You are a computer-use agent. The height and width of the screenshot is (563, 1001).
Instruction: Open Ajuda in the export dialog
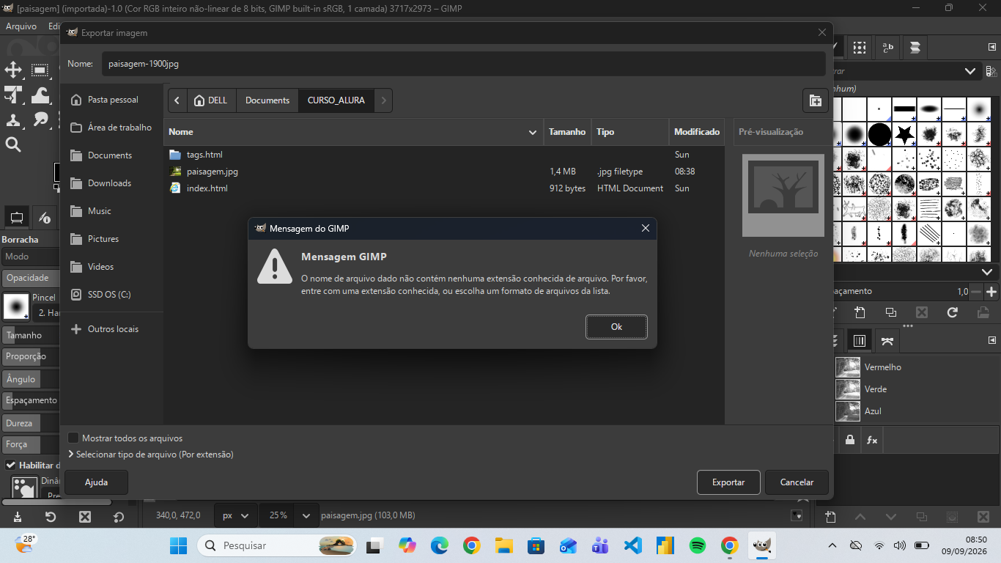pos(96,482)
